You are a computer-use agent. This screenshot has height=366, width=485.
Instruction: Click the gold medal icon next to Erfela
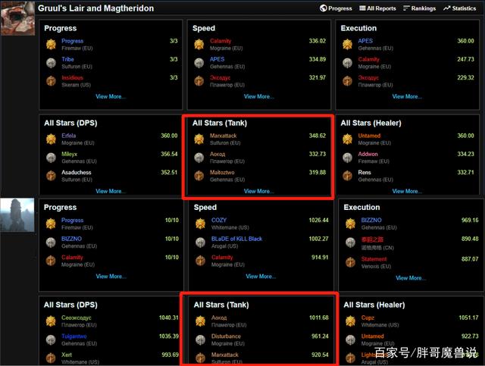51,139
